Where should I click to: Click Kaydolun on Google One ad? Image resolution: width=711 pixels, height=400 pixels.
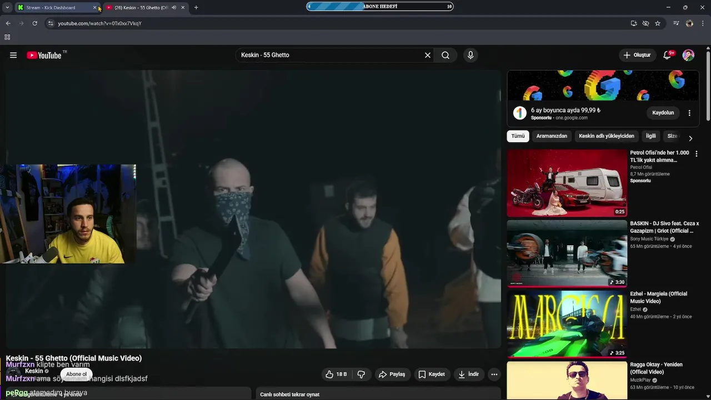click(663, 113)
